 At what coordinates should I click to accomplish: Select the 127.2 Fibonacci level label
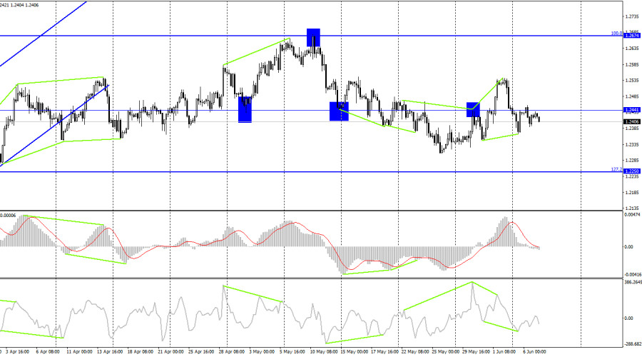[x=616, y=169]
